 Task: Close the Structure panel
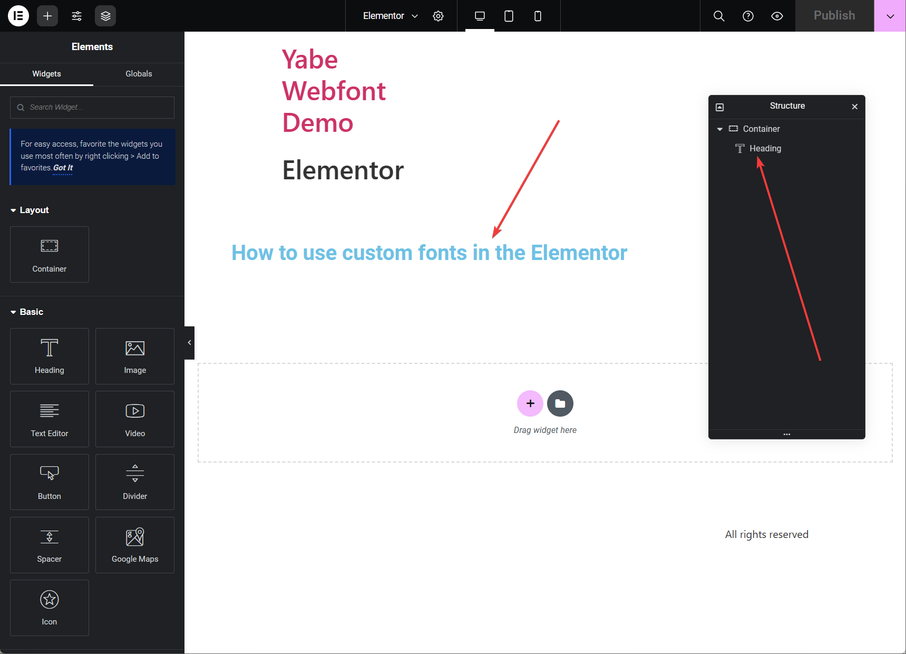tap(855, 107)
